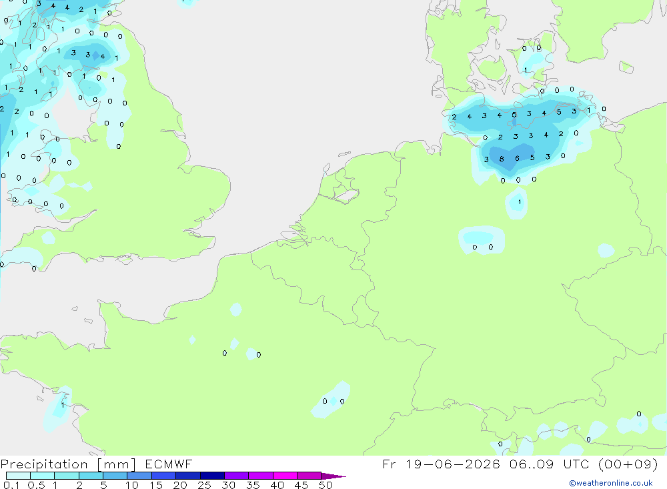The width and height of the screenshot is (667, 489).
Task: Click the 'Precipitation [mm]' title text
Action: coord(68,464)
